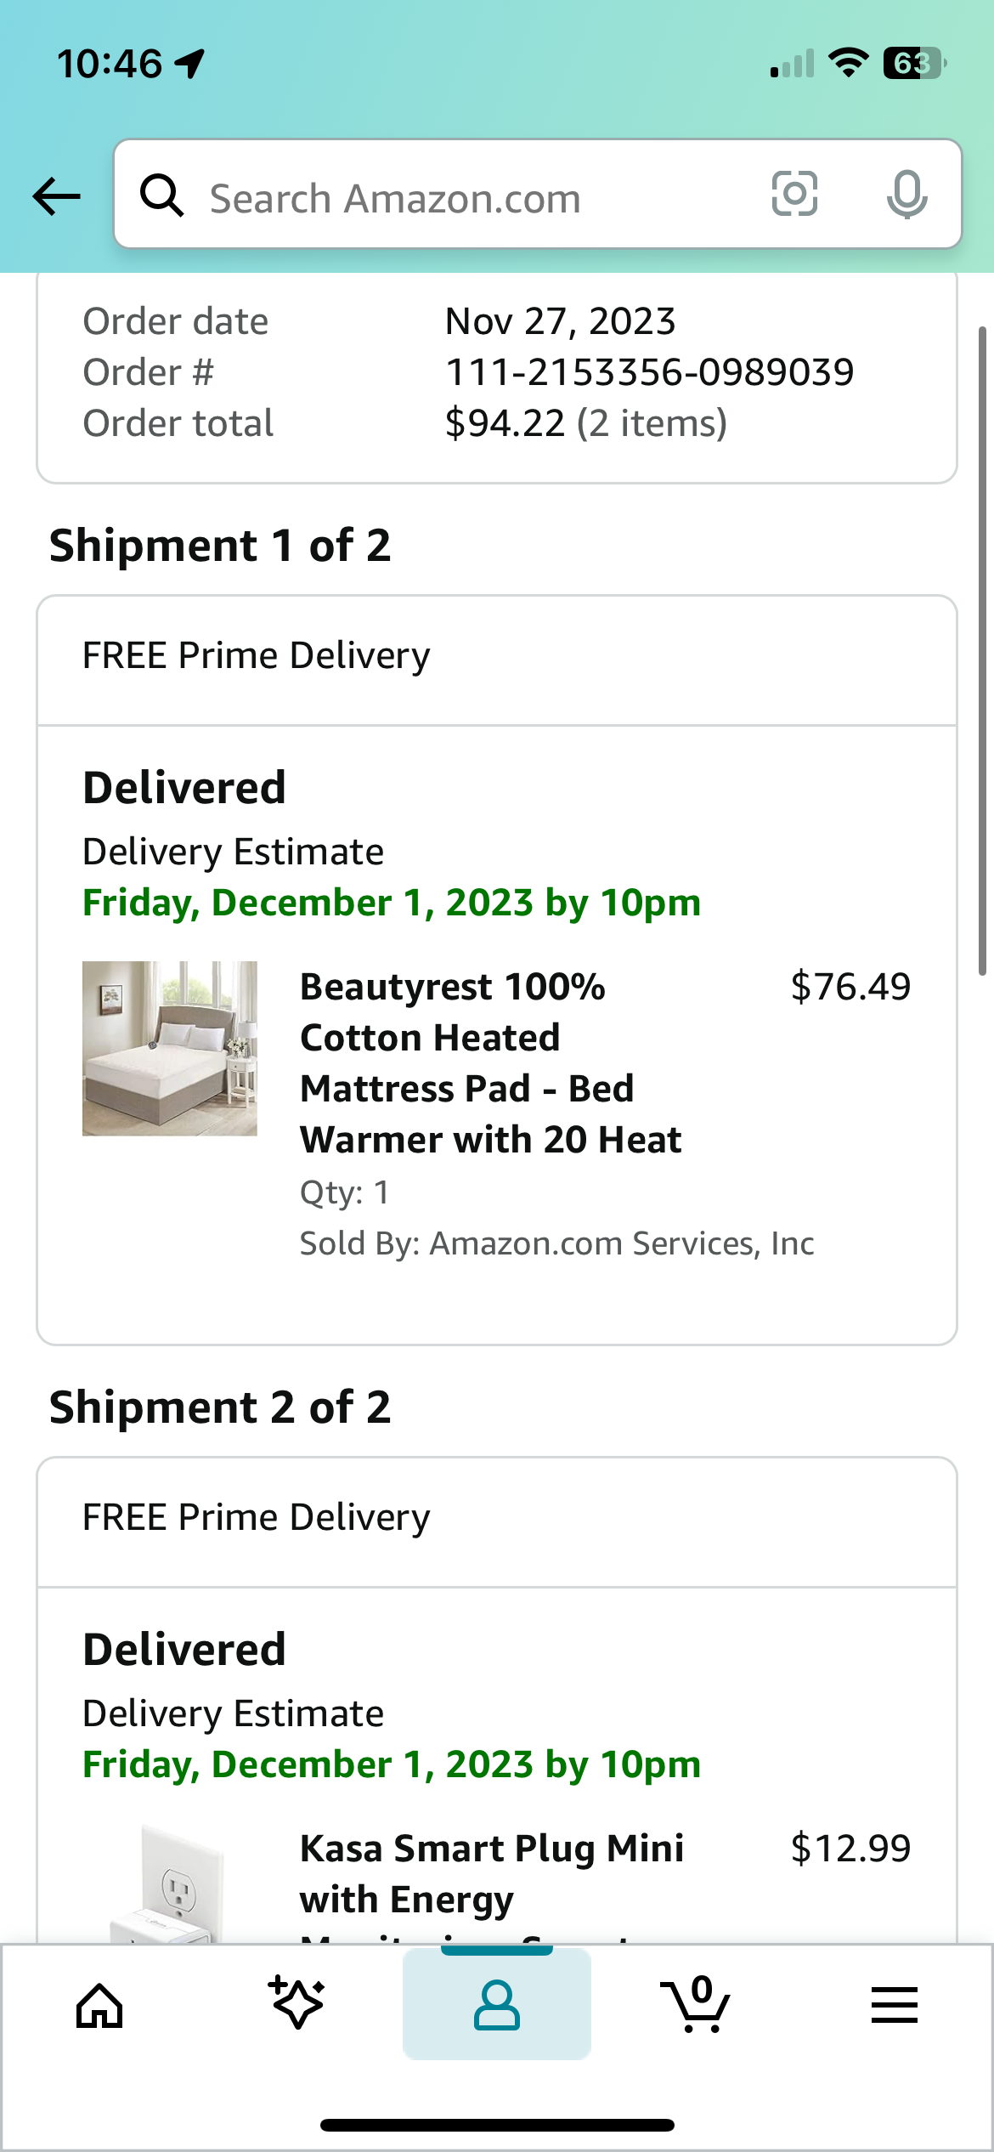Open Kasa Smart Plug Mini title
994x2152 pixels.
tap(492, 1873)
